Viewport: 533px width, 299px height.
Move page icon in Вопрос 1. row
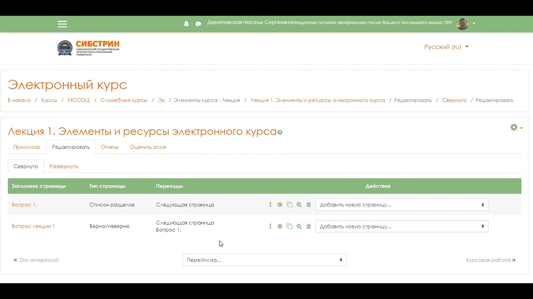(x=270, y=205)
